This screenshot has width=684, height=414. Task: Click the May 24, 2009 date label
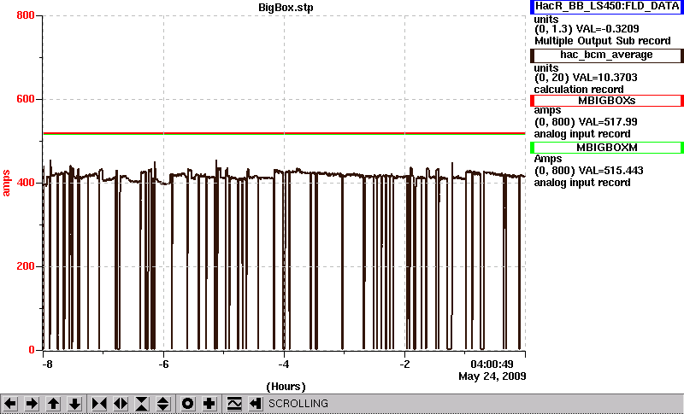(x=492, y=376)
